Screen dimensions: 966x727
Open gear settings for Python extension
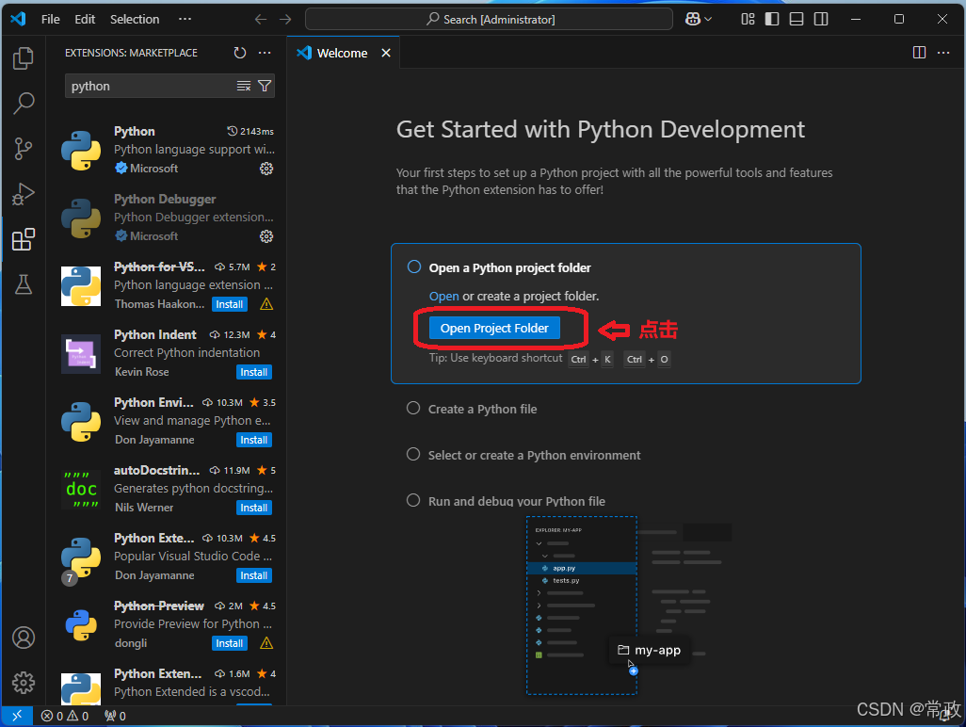coord(266,169)
